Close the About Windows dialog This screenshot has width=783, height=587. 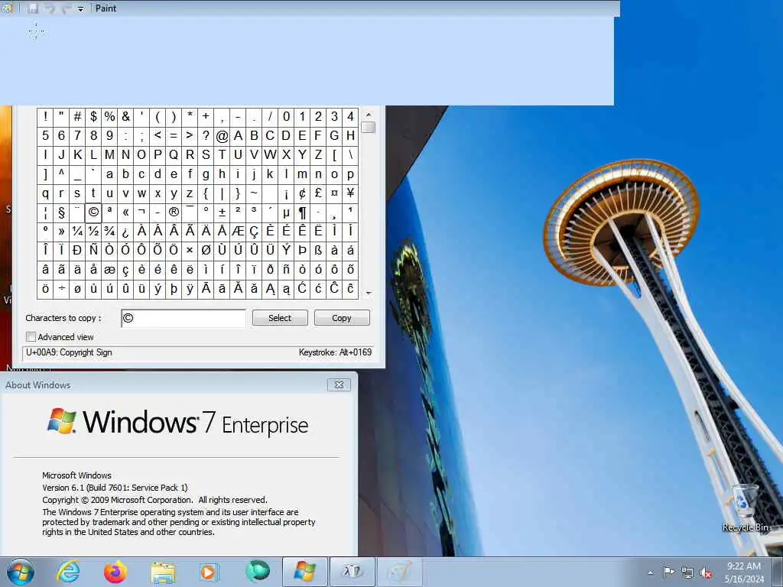click(x=339, y=385)
